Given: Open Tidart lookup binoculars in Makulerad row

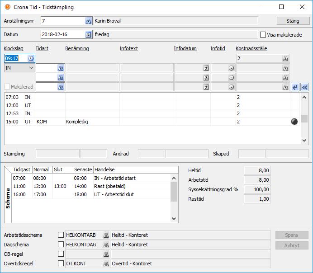Looking at the screenshot, I should coord(61,87).
